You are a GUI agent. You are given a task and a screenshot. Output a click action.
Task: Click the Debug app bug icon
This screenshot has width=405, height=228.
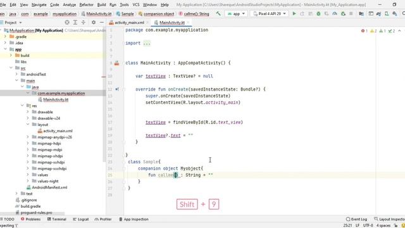(318, 14)
